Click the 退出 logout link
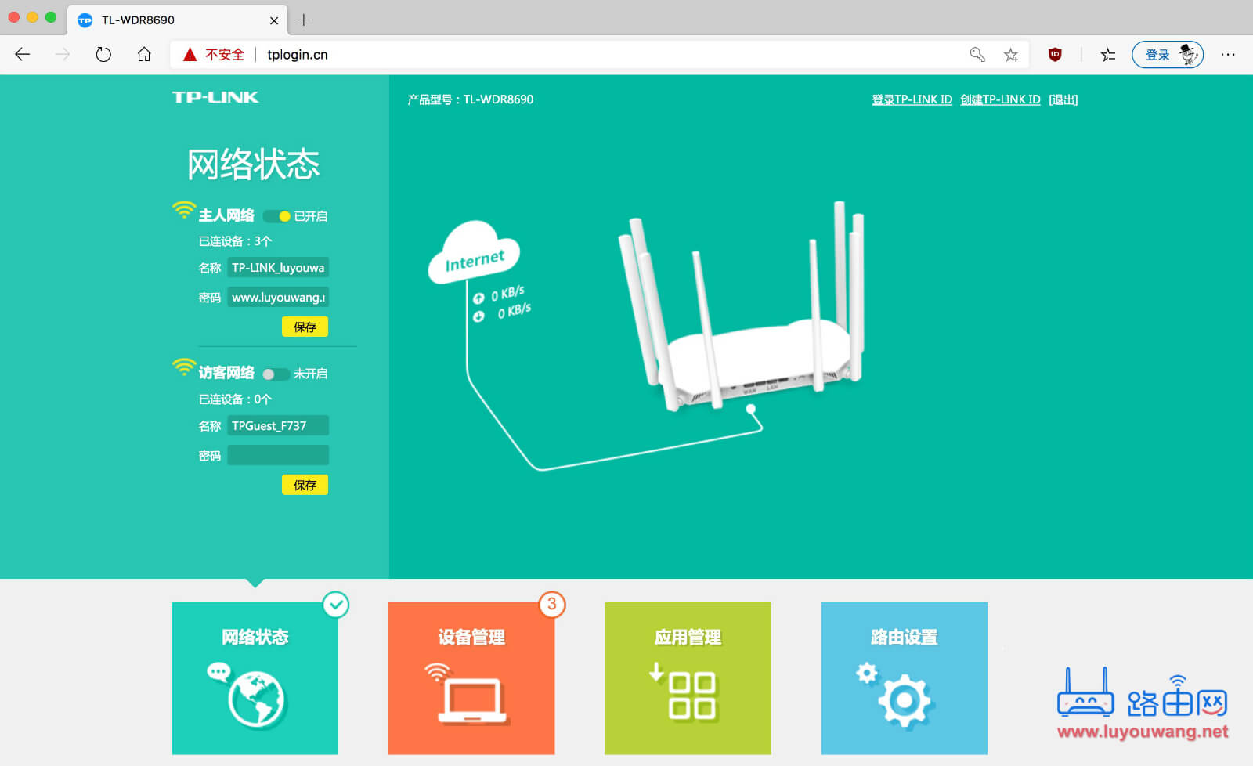 click(x=1063, y=99)
